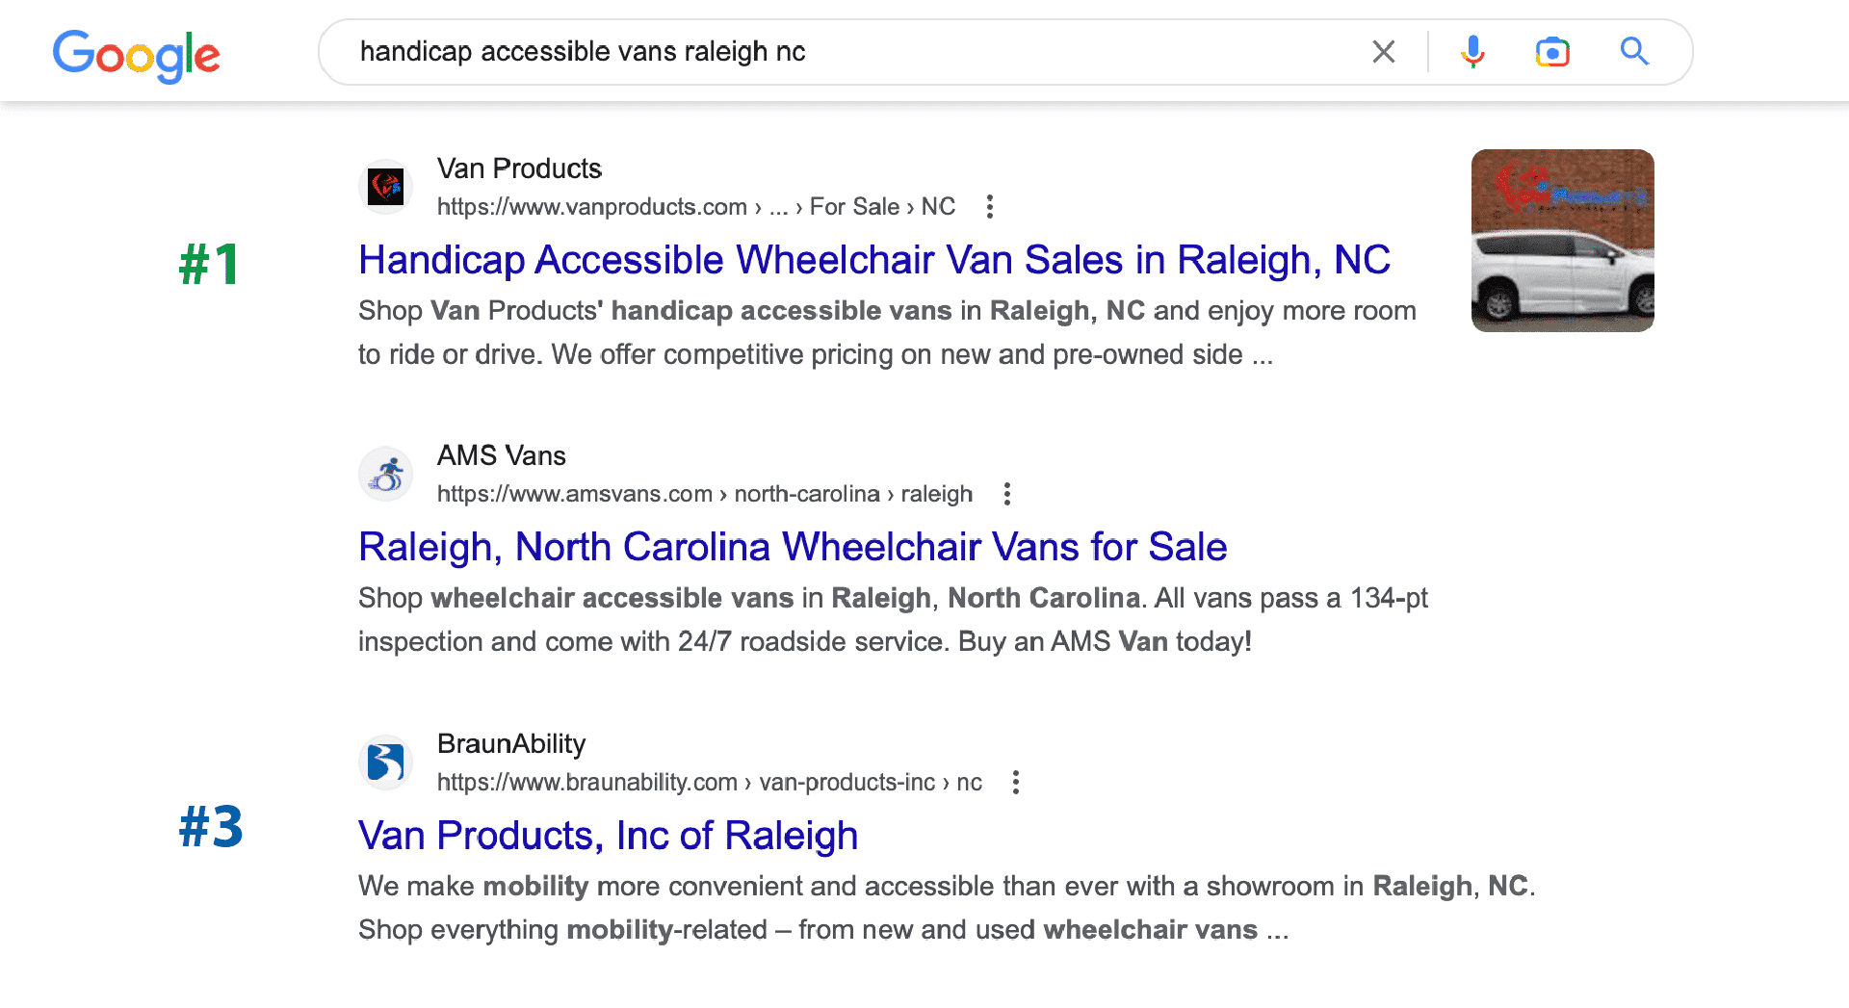Image resolution: width=1849 pixels, height=1008 pixels.
Task: Open Van Products, Inc of Raleigh link
Action: coord(608,836)
